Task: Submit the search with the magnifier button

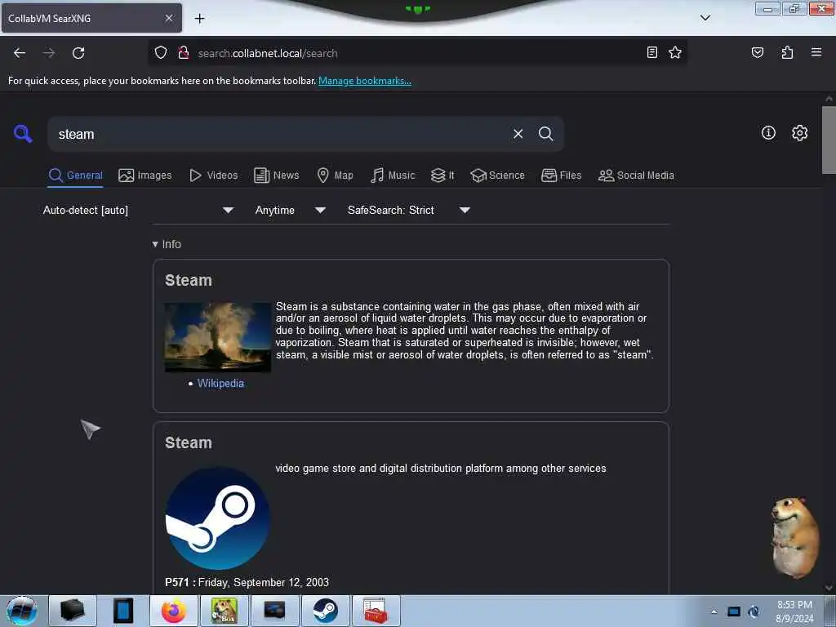Action: tap(545, 134)
